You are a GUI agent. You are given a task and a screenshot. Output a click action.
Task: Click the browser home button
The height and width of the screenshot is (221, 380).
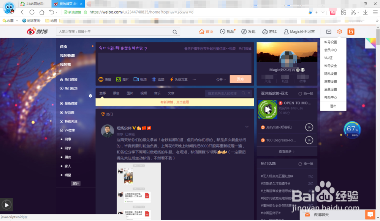42,12
